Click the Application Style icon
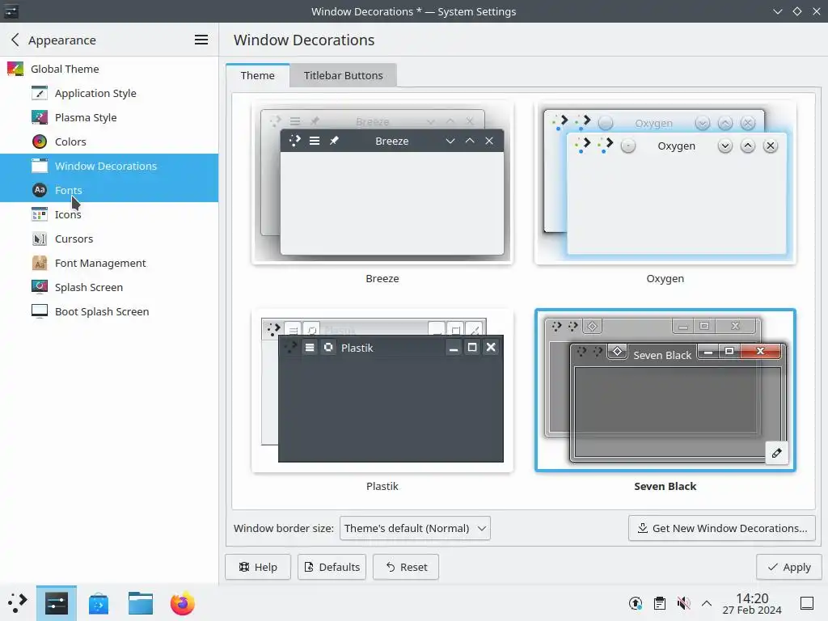The height and width of the screenshot is (621, 828). click(x=40, y=93)
